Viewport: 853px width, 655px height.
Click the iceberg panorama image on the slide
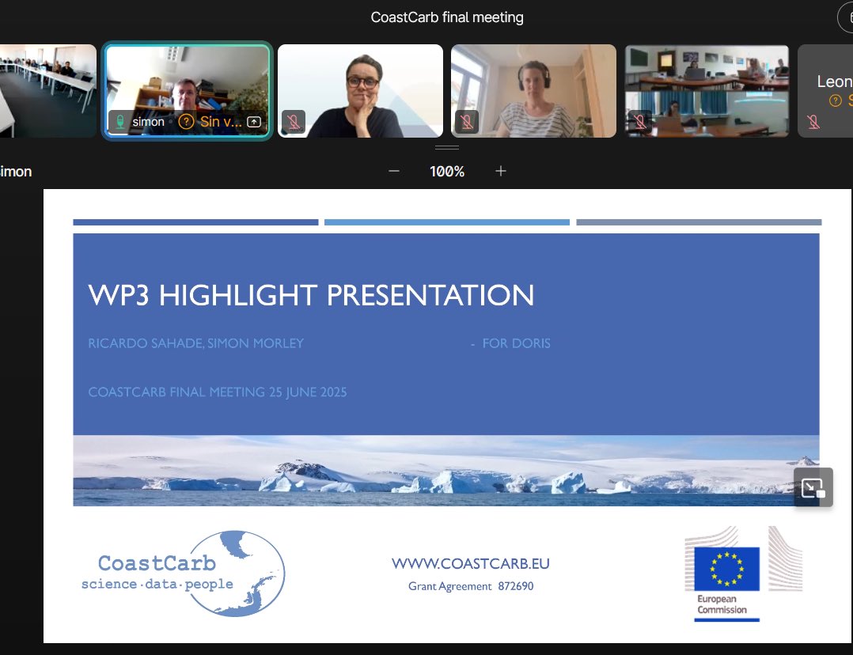tap(446, 471)
